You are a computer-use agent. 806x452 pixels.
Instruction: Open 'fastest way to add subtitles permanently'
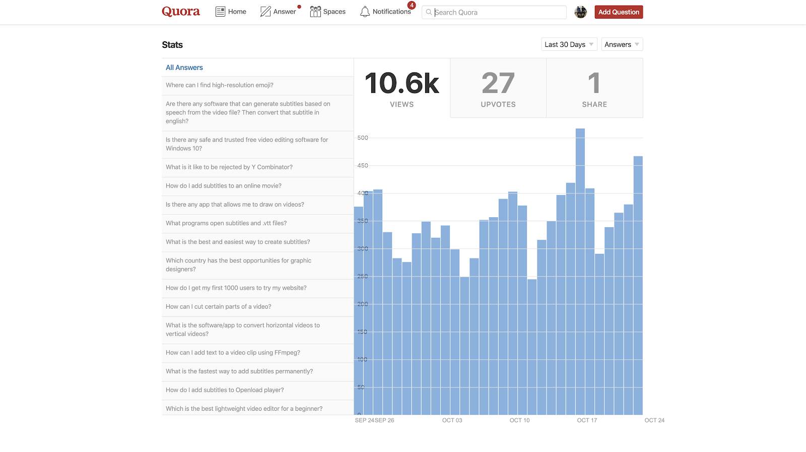pos(257,372)
